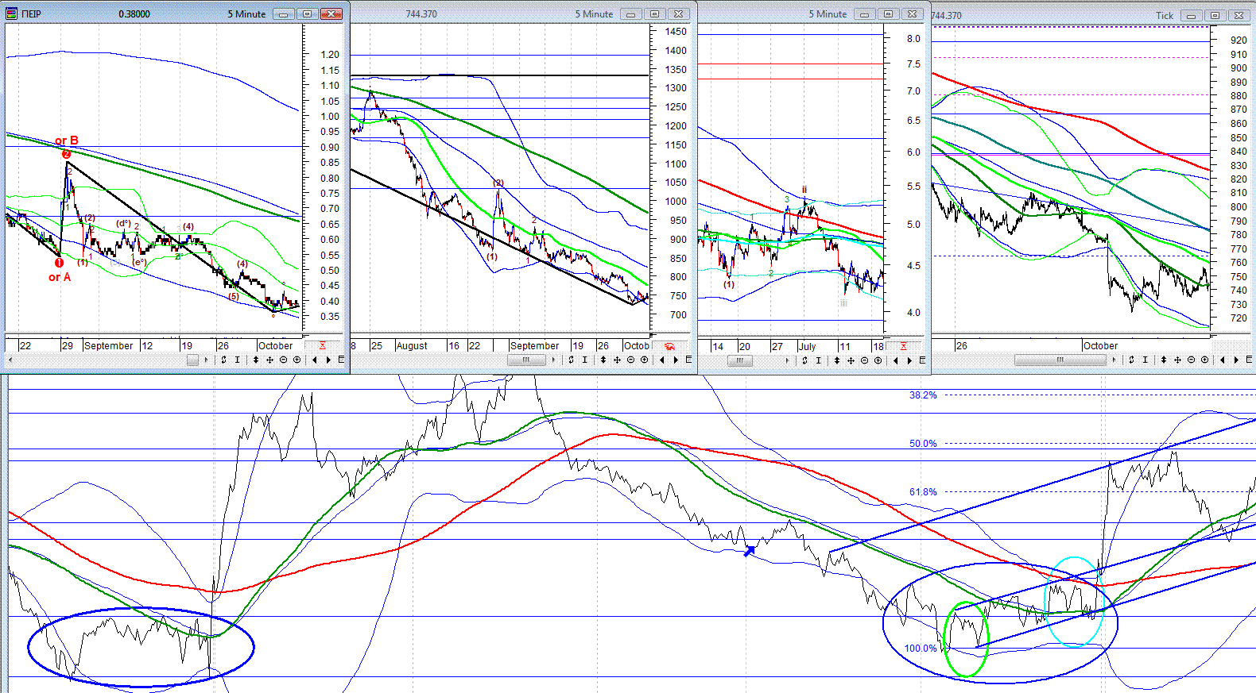Open the list menu in the Tick chart

(x=1250, y=360)
